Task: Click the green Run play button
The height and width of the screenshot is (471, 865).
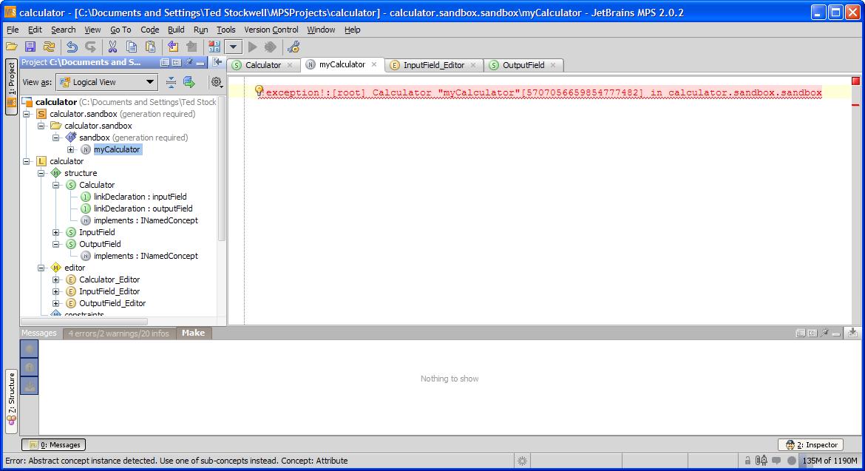Action: click(253, 47)
